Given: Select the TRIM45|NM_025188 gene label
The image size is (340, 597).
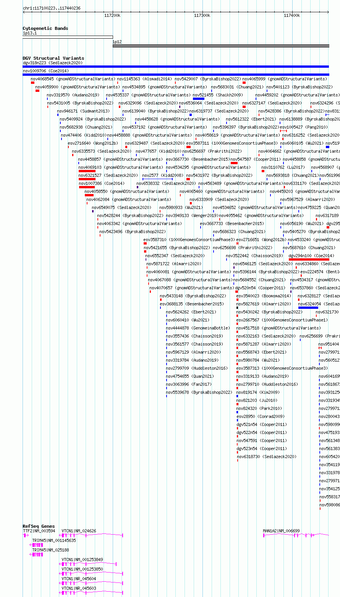Looking at the screenshot, I should tap(50, 550).
